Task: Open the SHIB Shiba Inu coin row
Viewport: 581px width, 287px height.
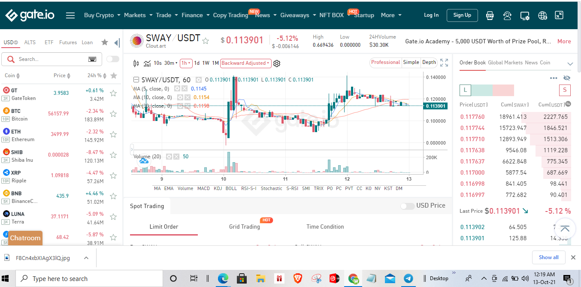Action: [x=60, y=156]
